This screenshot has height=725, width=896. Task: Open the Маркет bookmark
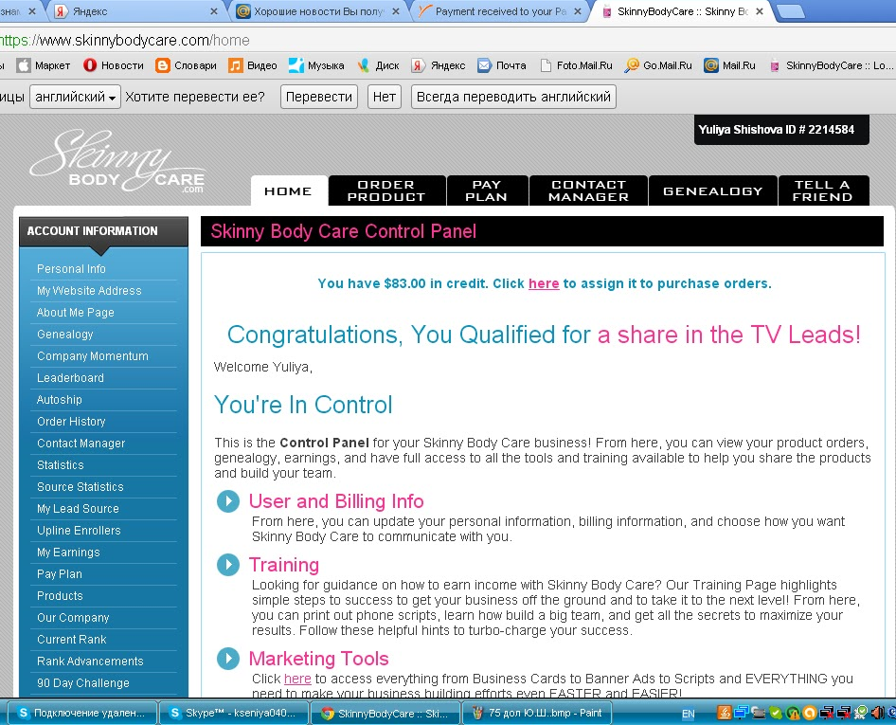44,65
